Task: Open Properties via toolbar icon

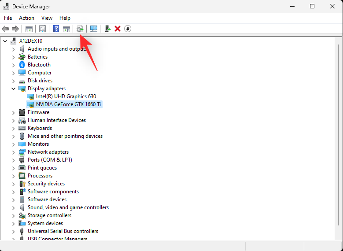Action: point(42,29)
